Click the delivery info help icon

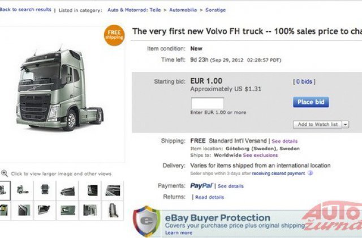(x=310, y=173)
